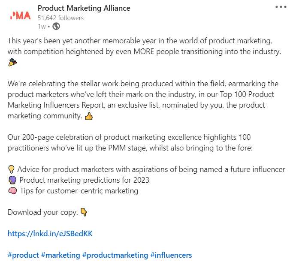Click the globe public visibility icon
Image resolution: width=290 pixels, height=262 pixels.
[56, 26]
